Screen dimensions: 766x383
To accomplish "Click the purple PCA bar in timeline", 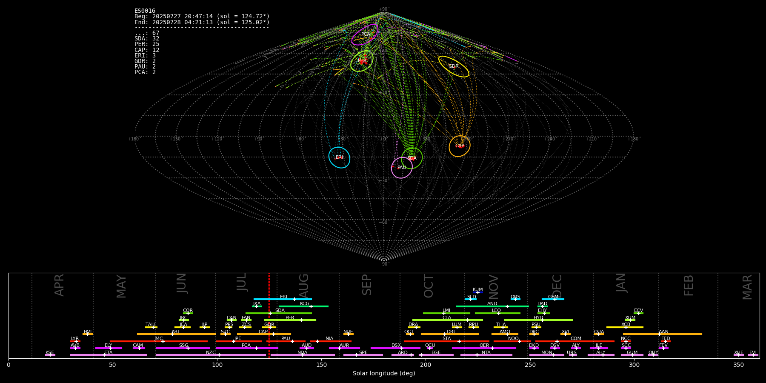I will [x=247, y=348].
